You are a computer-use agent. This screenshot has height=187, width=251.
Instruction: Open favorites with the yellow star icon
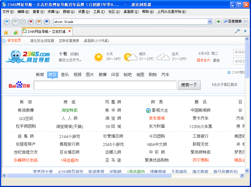point(6,32)
